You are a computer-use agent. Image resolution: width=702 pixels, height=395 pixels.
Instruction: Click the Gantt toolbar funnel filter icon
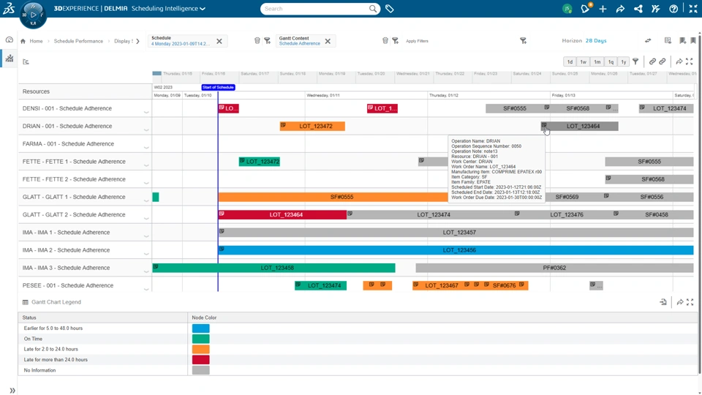635,61
